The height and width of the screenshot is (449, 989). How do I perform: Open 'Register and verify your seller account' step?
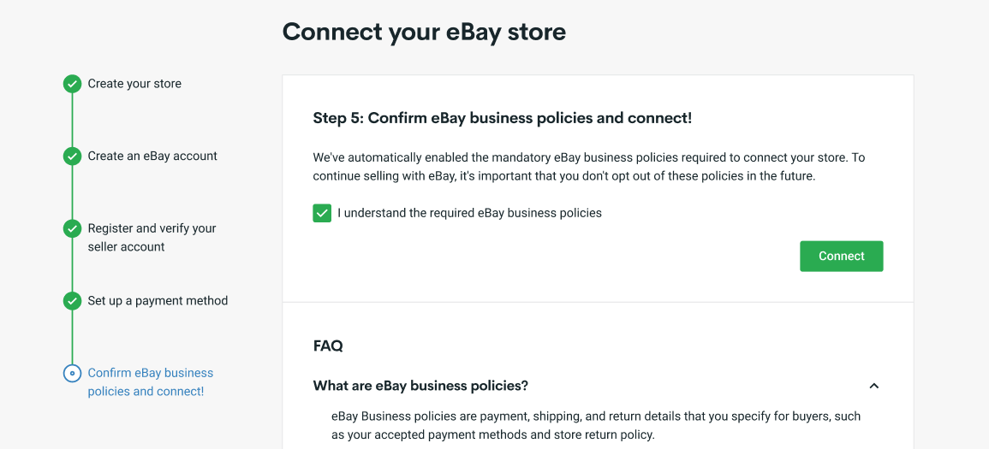coord(152,238)
